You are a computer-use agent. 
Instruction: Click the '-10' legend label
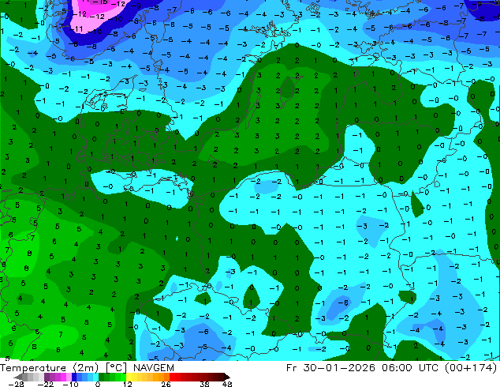coord(70,384)
